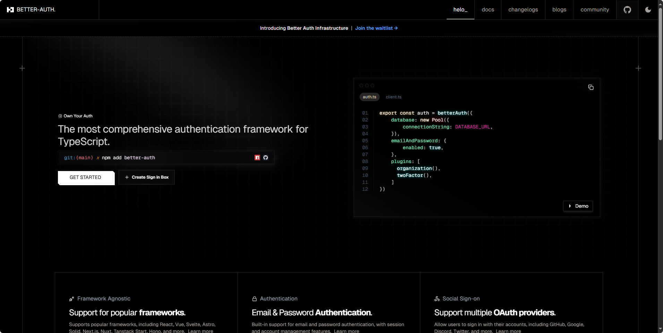
Task: Switch to the client.ts code tab
Action: point(394,97)
